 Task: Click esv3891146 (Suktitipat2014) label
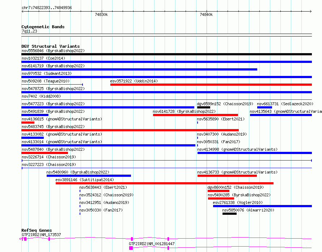click(85, 180)
